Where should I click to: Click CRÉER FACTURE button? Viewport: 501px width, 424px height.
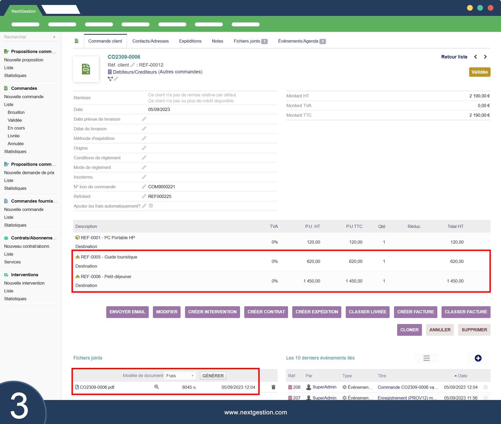[x=415, y=312]
